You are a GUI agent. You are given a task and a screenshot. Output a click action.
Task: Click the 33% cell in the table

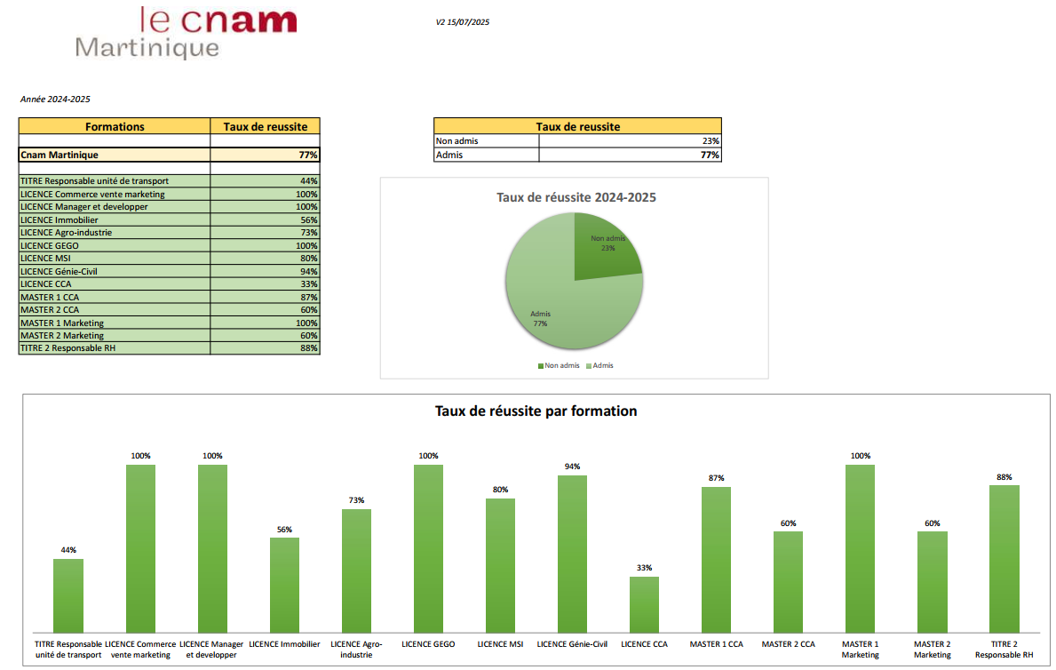tap(266, 283)
